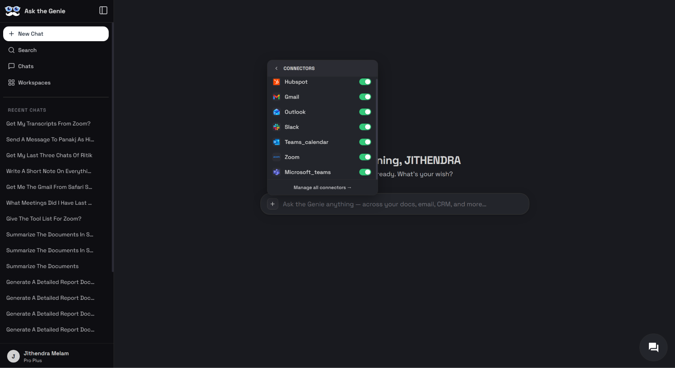Viewport: 675px width, 368px height.
Task: Go back using the Connectors chevron
Action: click(x=276, y=68)
